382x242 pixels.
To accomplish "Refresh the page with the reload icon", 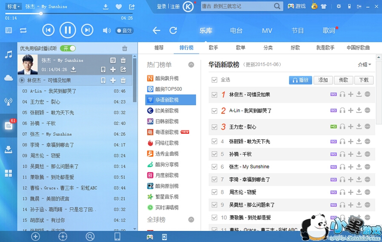I will 173,31.
